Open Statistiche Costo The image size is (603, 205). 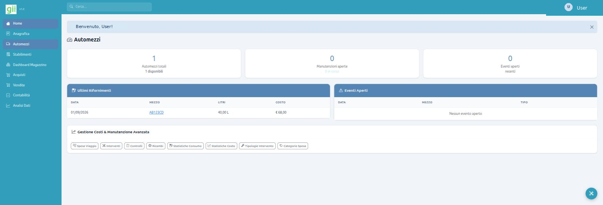coord(222,146)
